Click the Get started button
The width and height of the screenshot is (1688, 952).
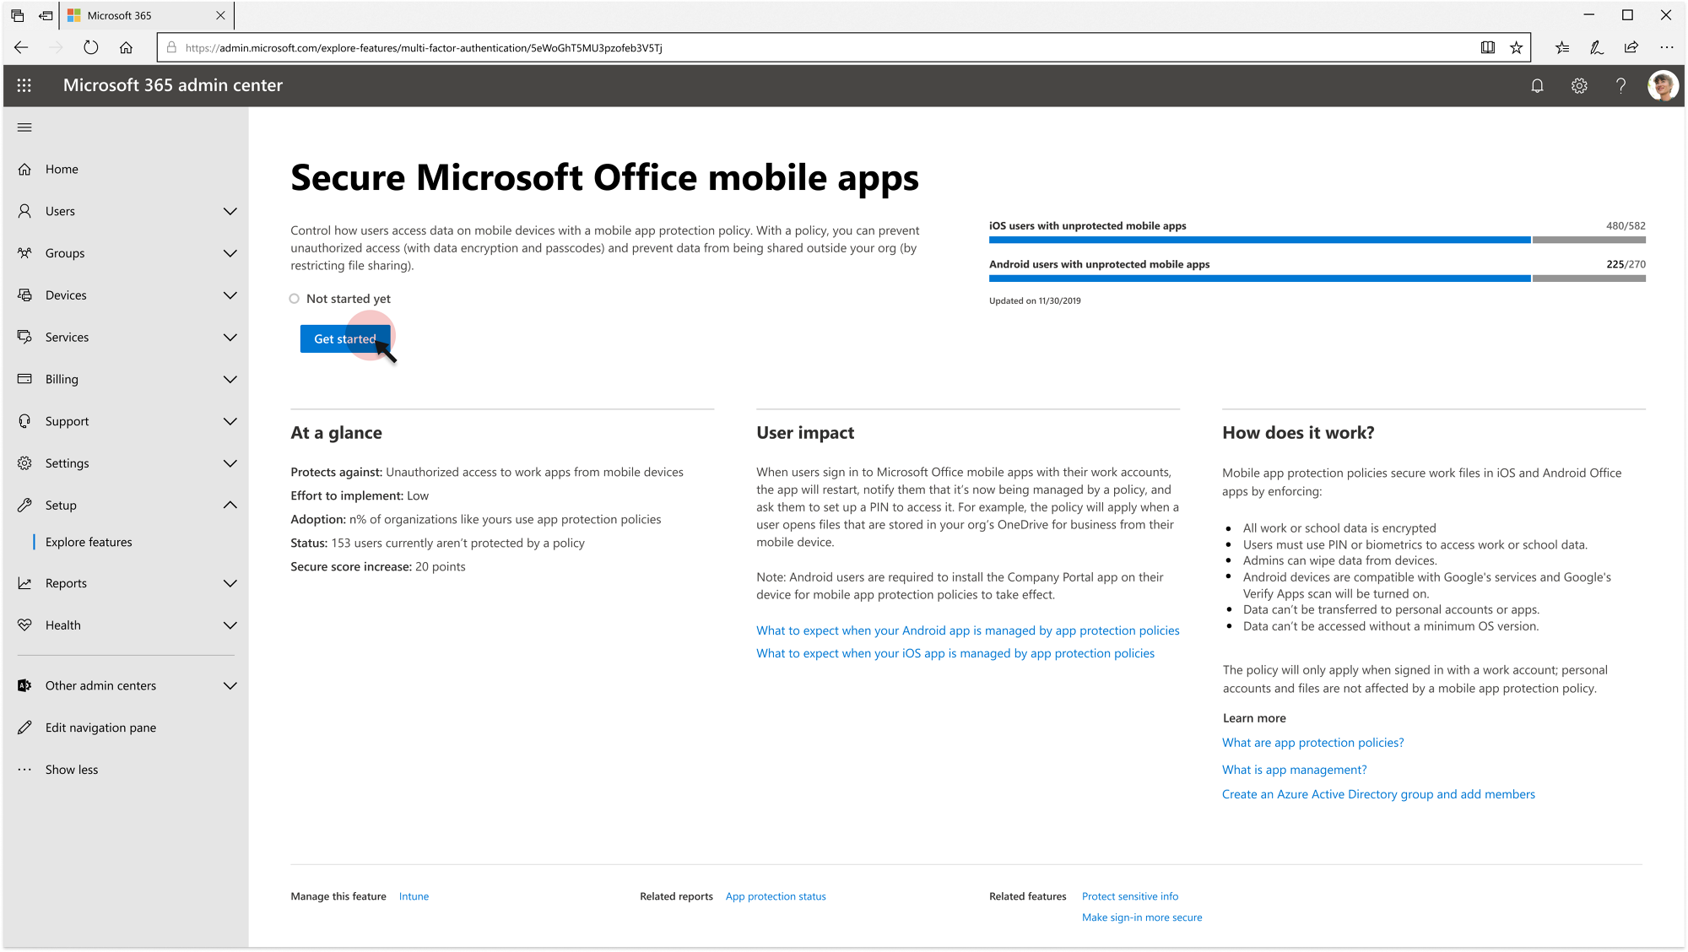345,338
